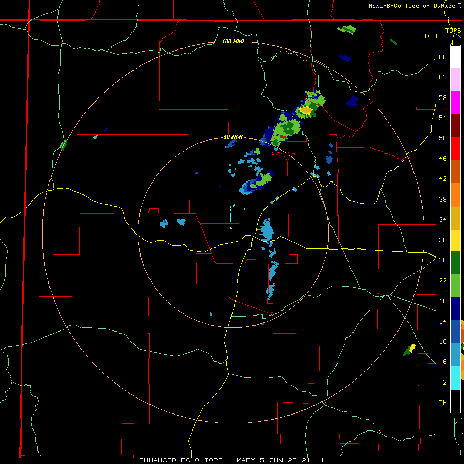
Task: Click the legend value 30
Action: tap(443, 240)
